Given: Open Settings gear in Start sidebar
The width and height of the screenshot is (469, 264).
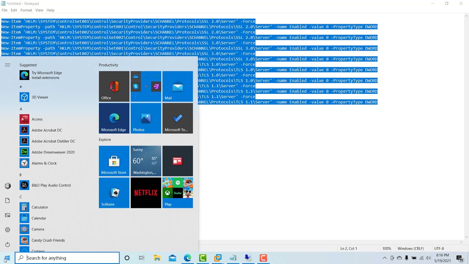Looking at the screenshot, I should point(7,230).
